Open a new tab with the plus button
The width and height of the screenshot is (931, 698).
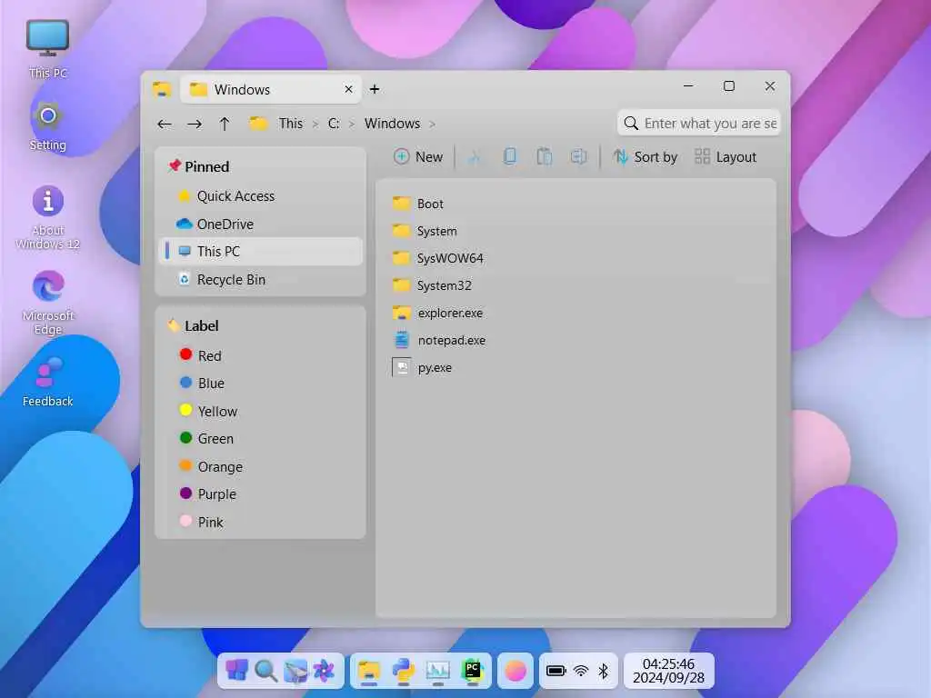(375, 89)
